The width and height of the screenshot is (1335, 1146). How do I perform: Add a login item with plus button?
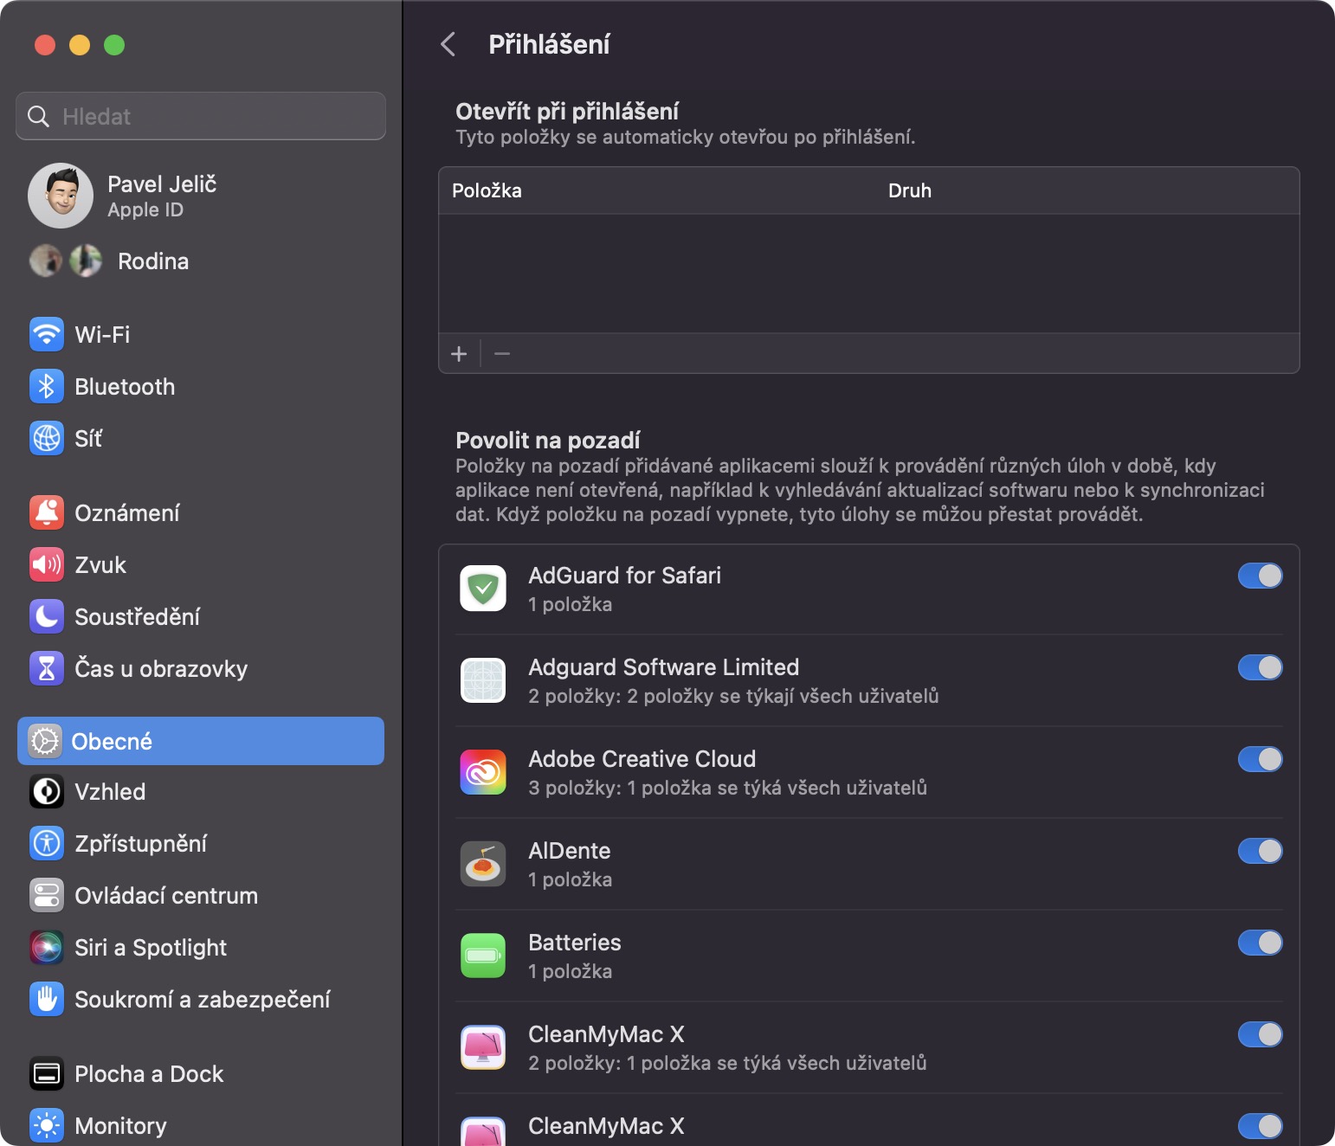pos(459,354)
